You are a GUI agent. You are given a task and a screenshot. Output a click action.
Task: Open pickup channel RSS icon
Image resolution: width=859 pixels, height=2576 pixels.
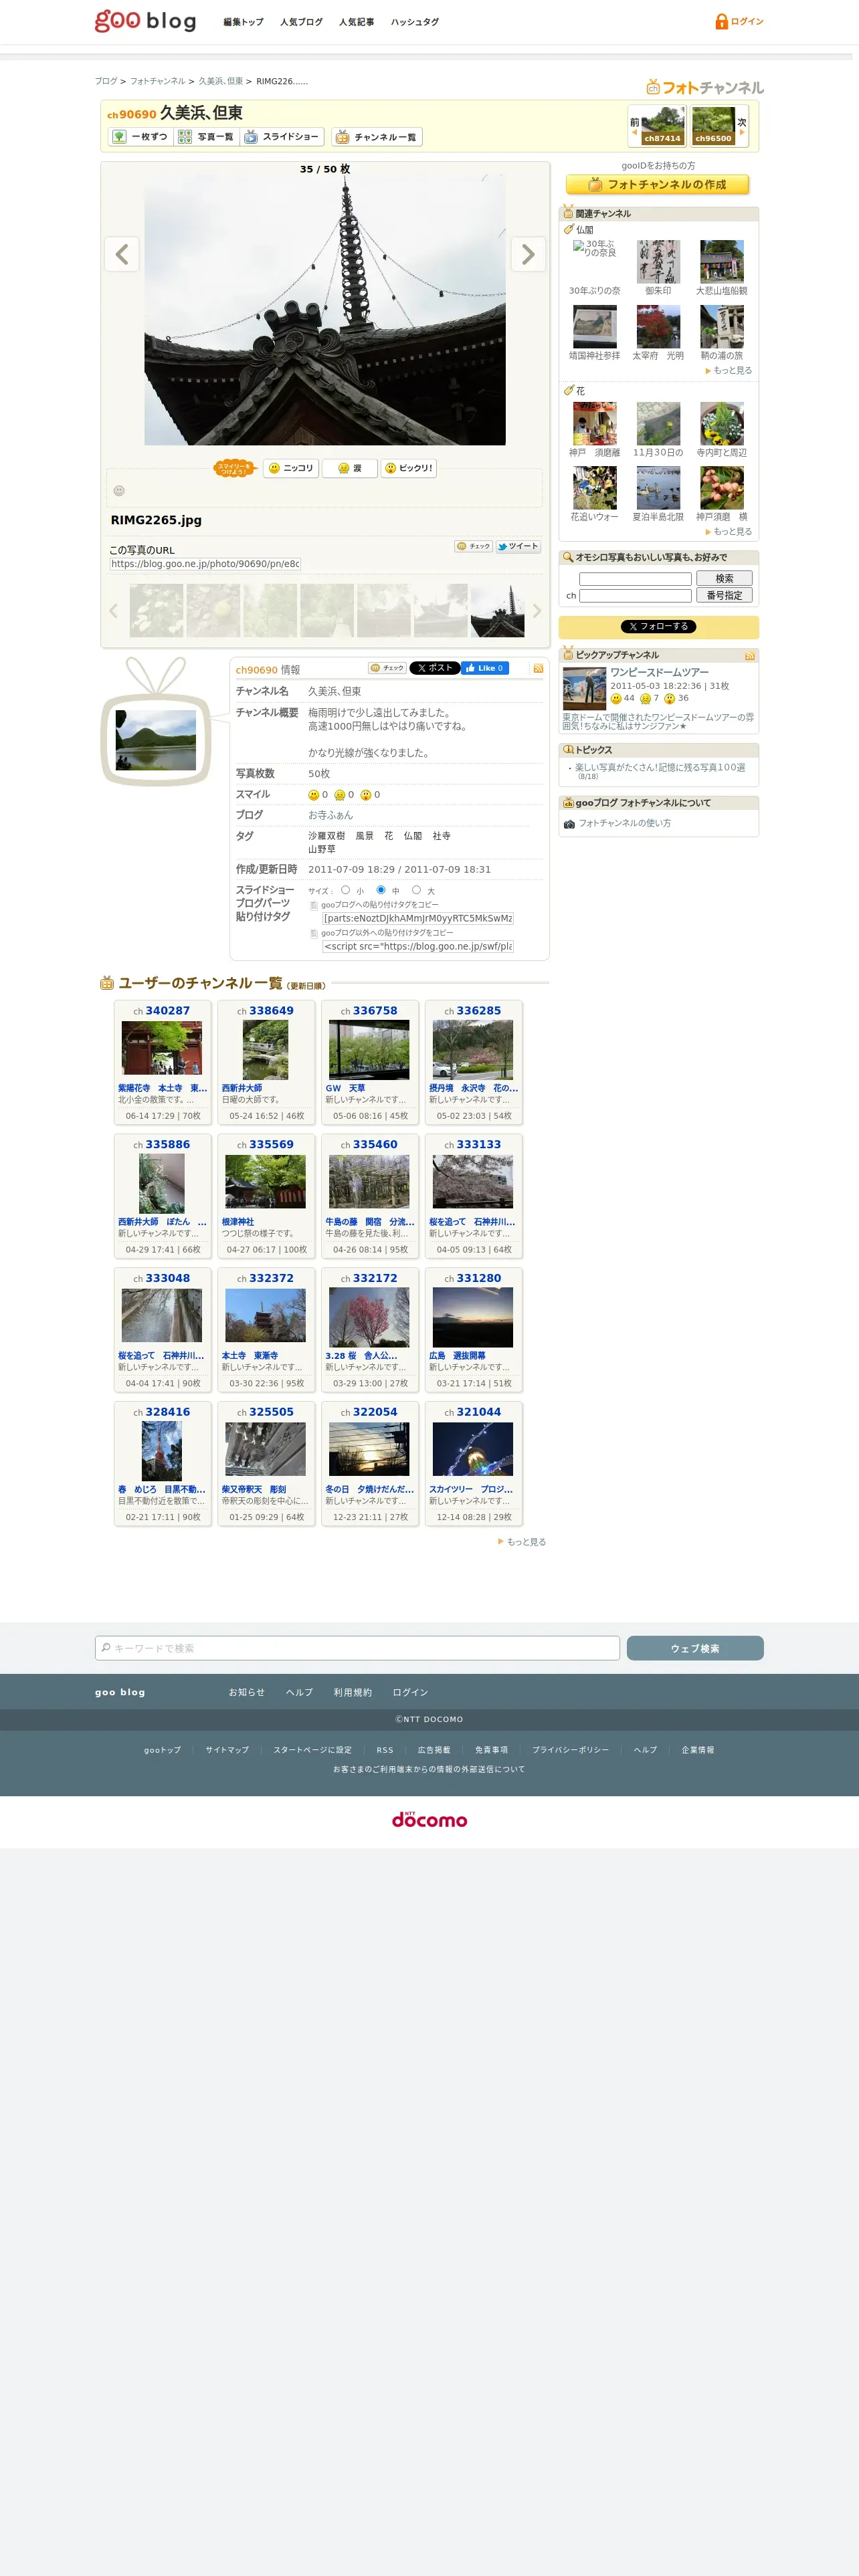[750, 656]
